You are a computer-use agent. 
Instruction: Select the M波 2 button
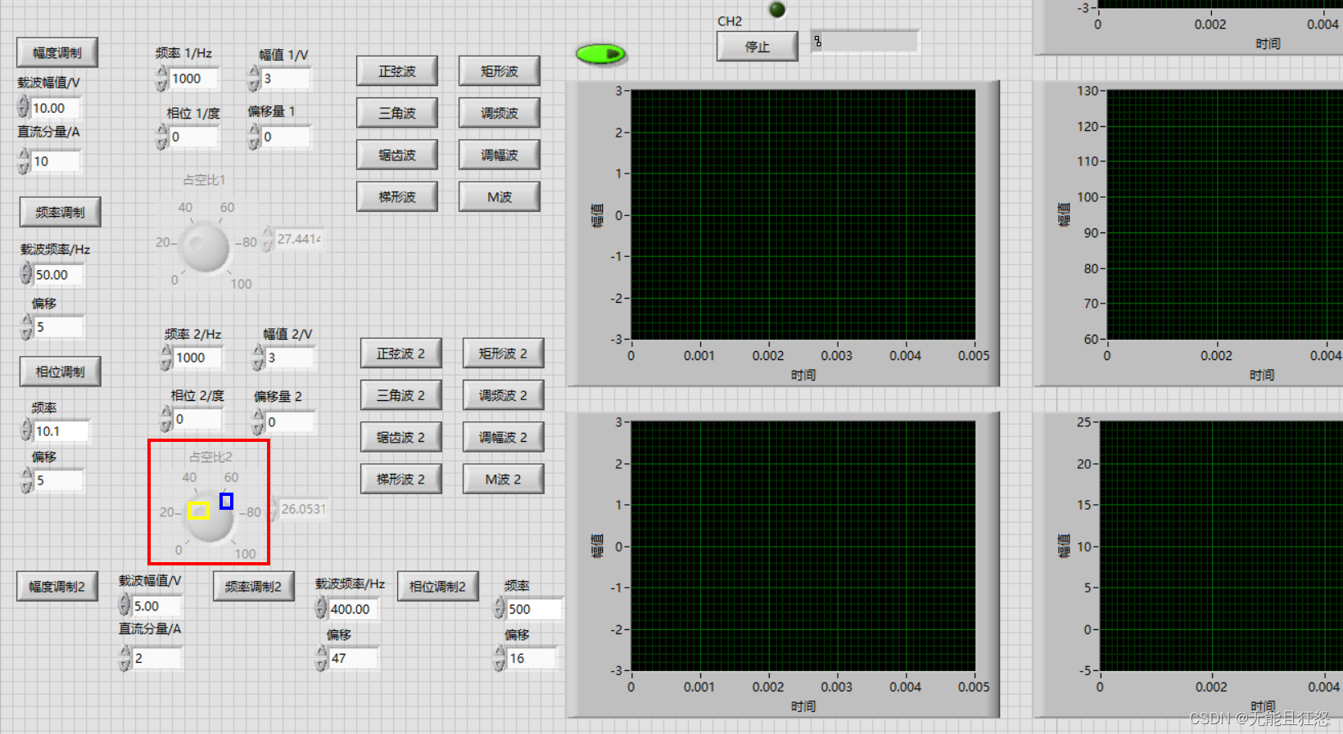[503, 479]
